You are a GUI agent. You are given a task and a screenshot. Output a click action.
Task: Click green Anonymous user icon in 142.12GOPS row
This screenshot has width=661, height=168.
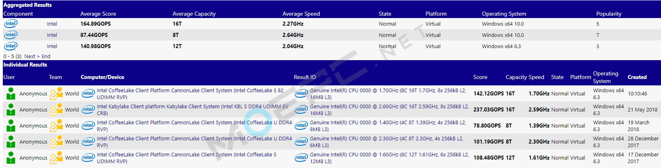(x=11, y=93)
